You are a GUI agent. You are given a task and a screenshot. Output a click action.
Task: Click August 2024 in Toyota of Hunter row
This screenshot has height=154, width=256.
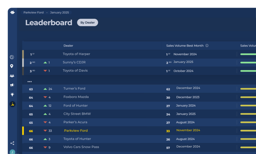(x=185, y=139)
